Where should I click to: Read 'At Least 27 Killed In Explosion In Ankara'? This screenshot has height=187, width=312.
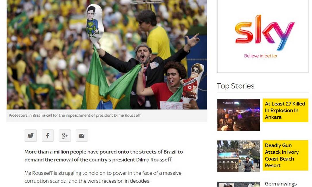285,110
